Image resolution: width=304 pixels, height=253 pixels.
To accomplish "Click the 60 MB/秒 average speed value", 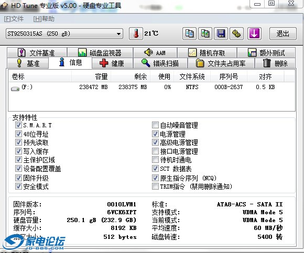I will (x=268, y=228).
